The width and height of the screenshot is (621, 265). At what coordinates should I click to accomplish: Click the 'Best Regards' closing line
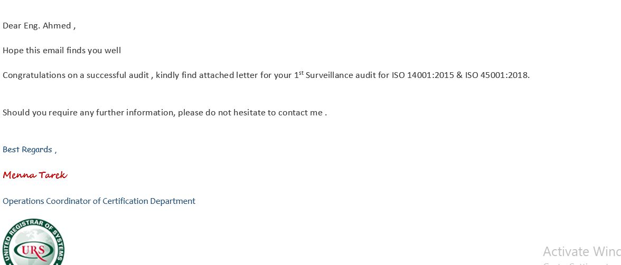30,150
